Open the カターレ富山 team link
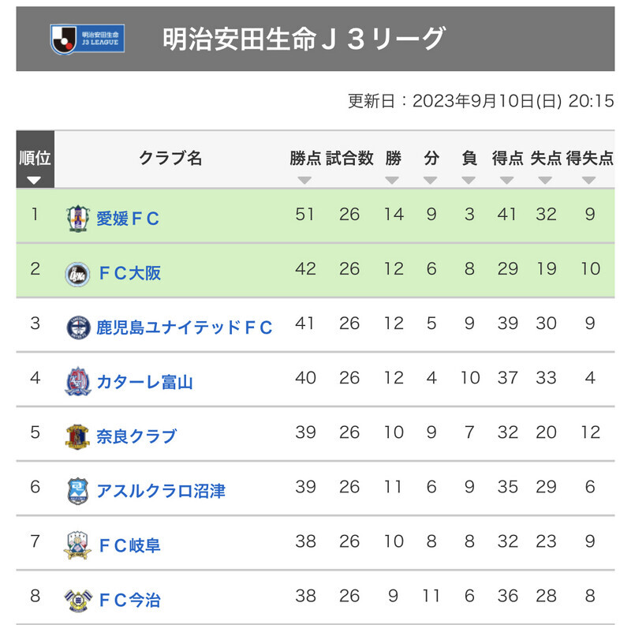The width and height of the screenshot is (631, 625). pyautogui.click(x=144, y=382)
